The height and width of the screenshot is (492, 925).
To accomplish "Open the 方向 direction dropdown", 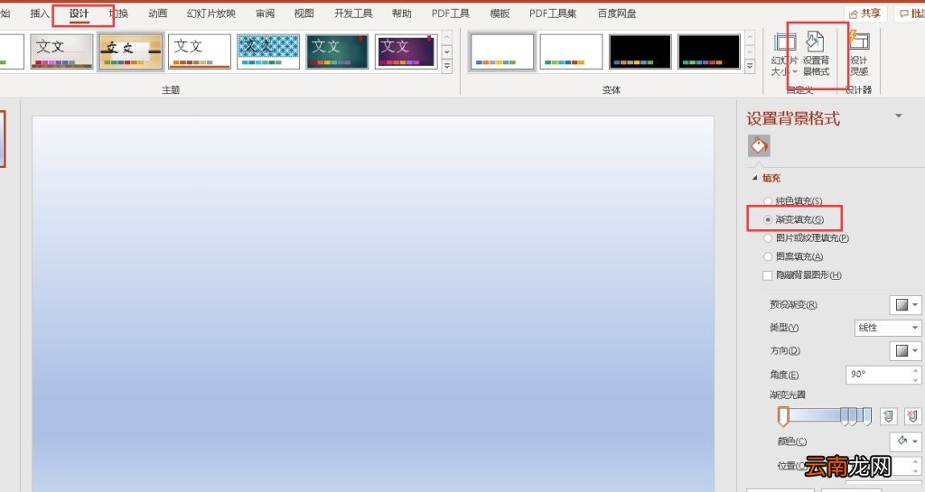I will point(905,350).
